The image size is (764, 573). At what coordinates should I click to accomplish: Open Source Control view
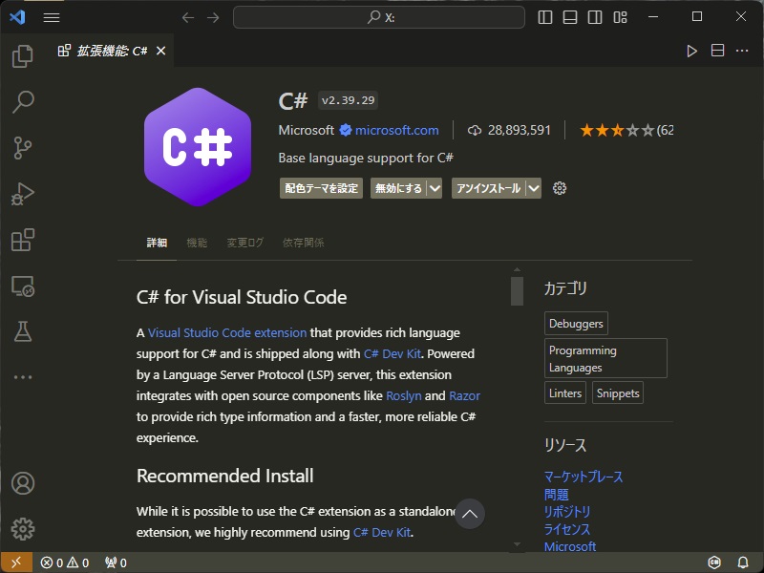click(22, 147)
